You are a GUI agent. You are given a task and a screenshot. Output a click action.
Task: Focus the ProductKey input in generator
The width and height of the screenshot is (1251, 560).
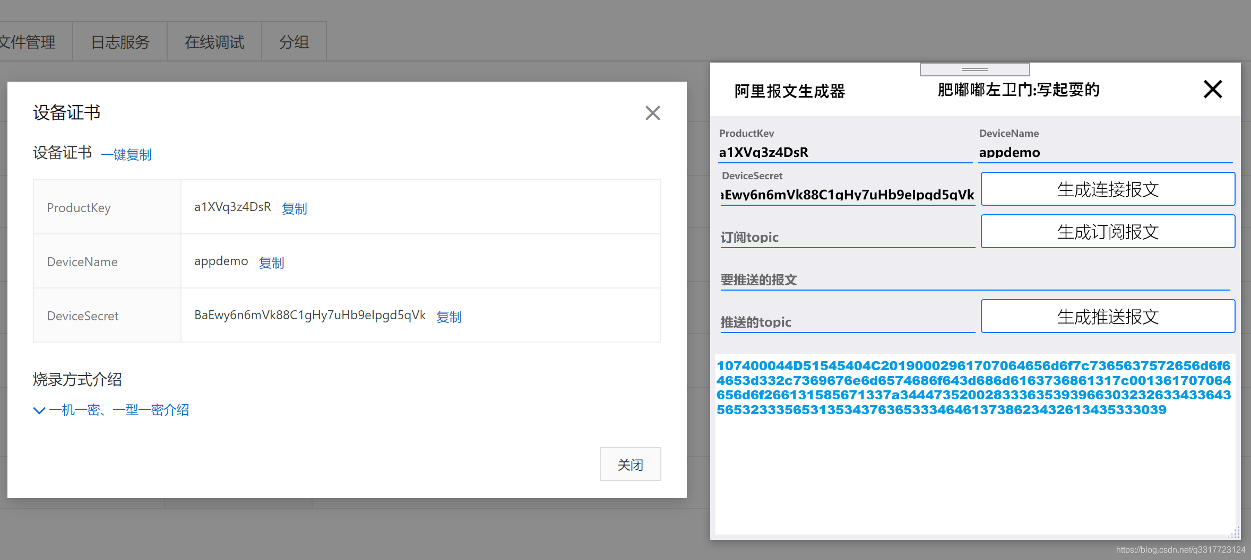(x=846, y=152)
